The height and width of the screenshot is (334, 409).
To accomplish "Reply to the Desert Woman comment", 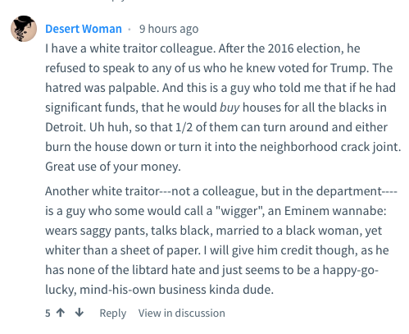I will pos(113,313).
